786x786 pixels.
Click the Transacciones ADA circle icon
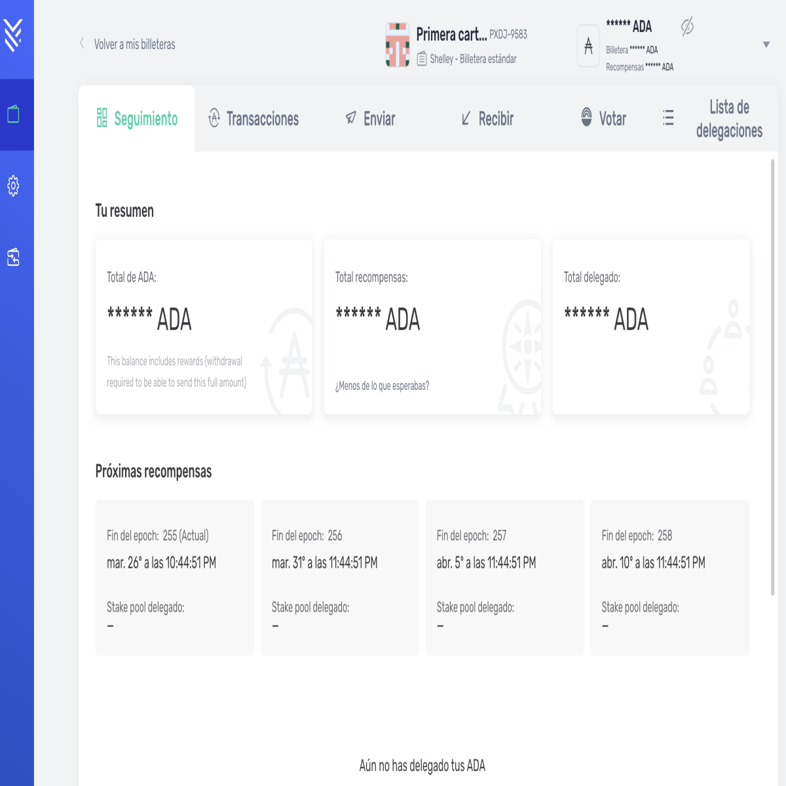point(214,118)
